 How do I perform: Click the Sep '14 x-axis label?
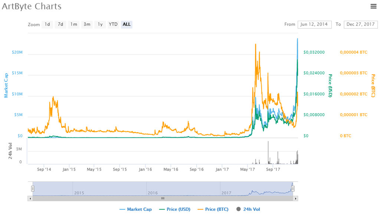44,170
